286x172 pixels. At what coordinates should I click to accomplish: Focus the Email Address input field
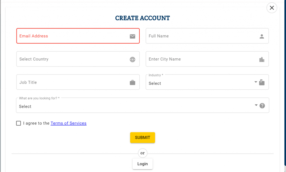click(78, 36)
